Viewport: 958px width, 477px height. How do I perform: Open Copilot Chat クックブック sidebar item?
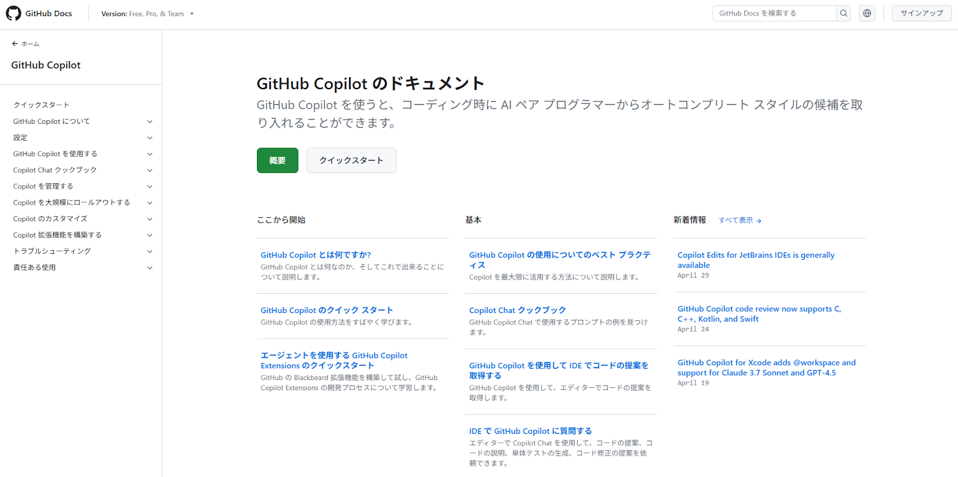click(x=55, y=170)
